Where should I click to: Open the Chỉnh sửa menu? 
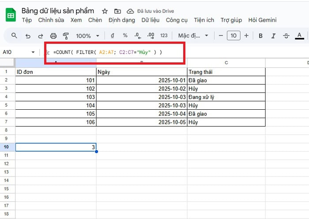[51, 20]
